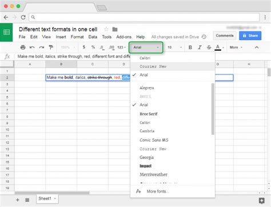Viewport: 271px width, 207px height.
Task: Format as percent icon
Action: tap(93, 47)
